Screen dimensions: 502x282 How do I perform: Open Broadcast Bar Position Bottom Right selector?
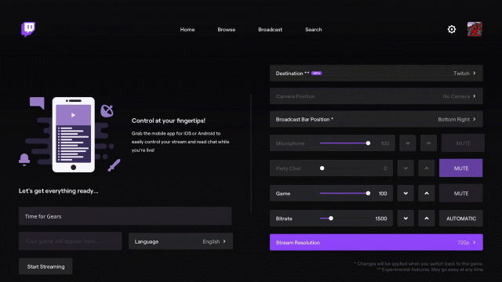click(376, 119)
